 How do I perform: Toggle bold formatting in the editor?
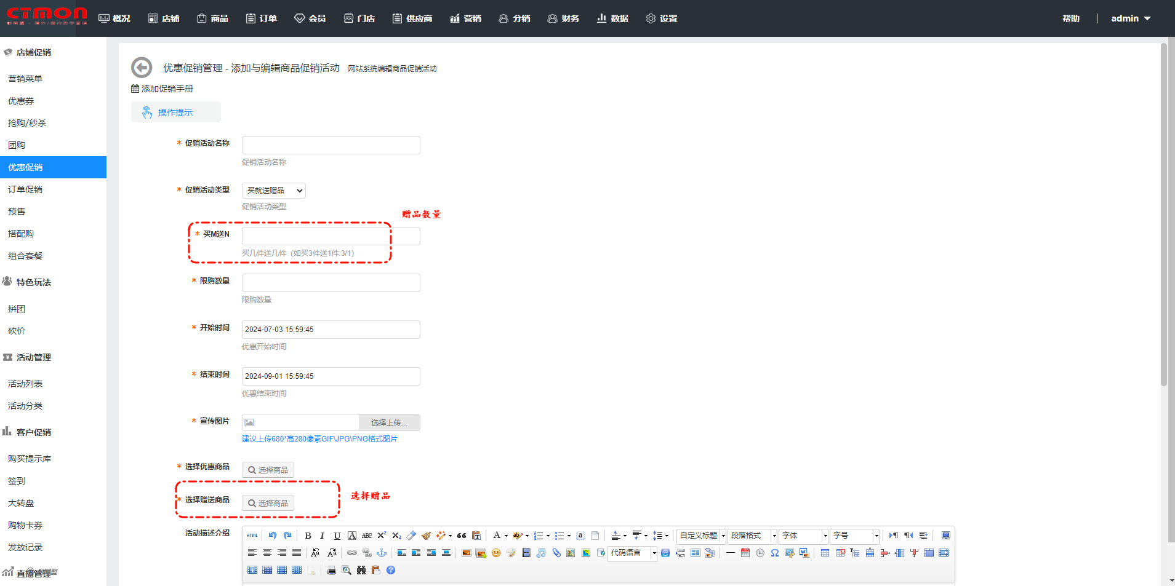click(308, 536)
